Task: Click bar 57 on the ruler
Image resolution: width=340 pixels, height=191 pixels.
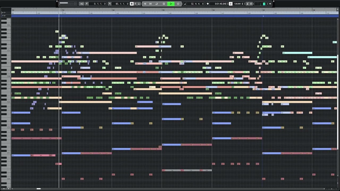Action: (264, 10)
